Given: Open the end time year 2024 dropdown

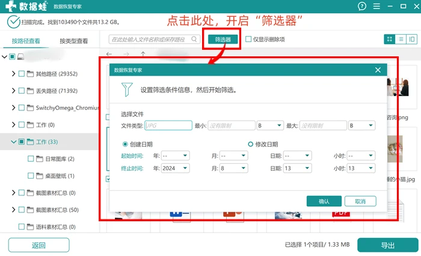Looking at the screenshot, I should click(175, 168).
